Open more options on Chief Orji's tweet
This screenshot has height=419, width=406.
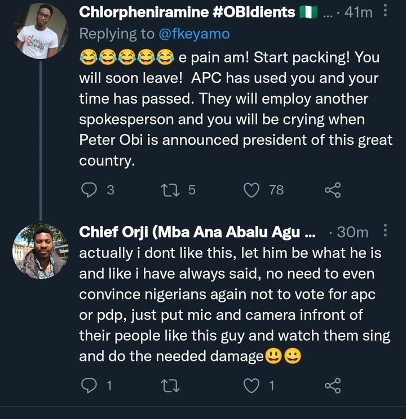point(385,231)
